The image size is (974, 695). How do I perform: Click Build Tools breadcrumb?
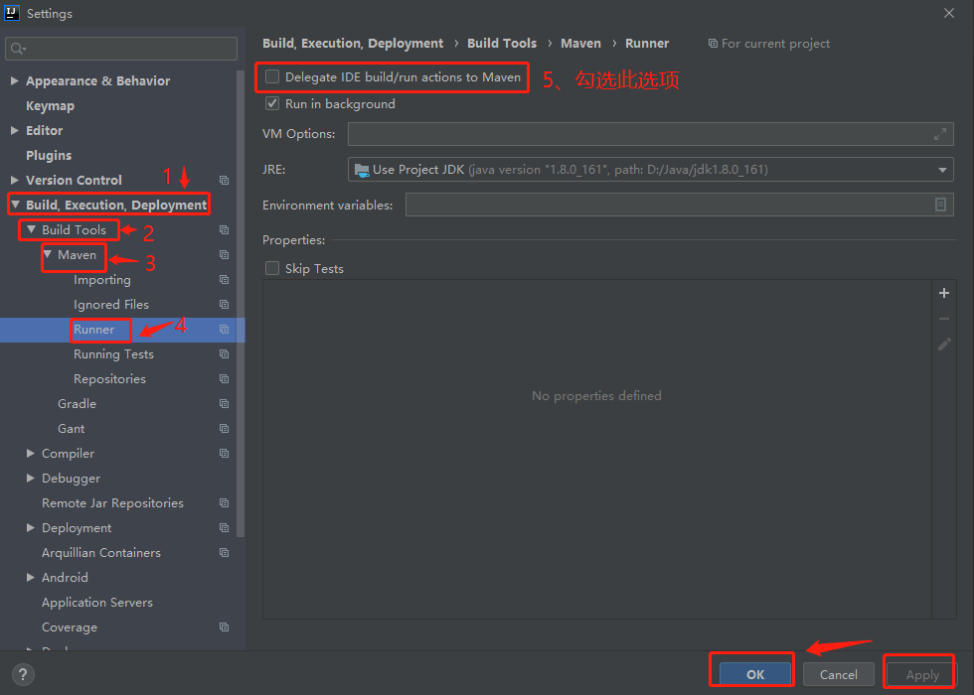(x=502, y=44)
